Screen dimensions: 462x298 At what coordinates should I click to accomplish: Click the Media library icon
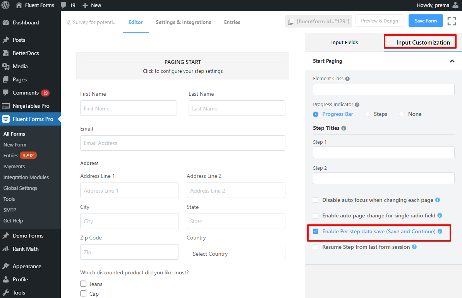pos(5,66)
